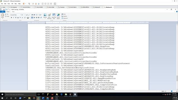This screenshot has width=178, height=100.
Task: Click the Paste button in WordPad ribbon
Action: [3, 16]
